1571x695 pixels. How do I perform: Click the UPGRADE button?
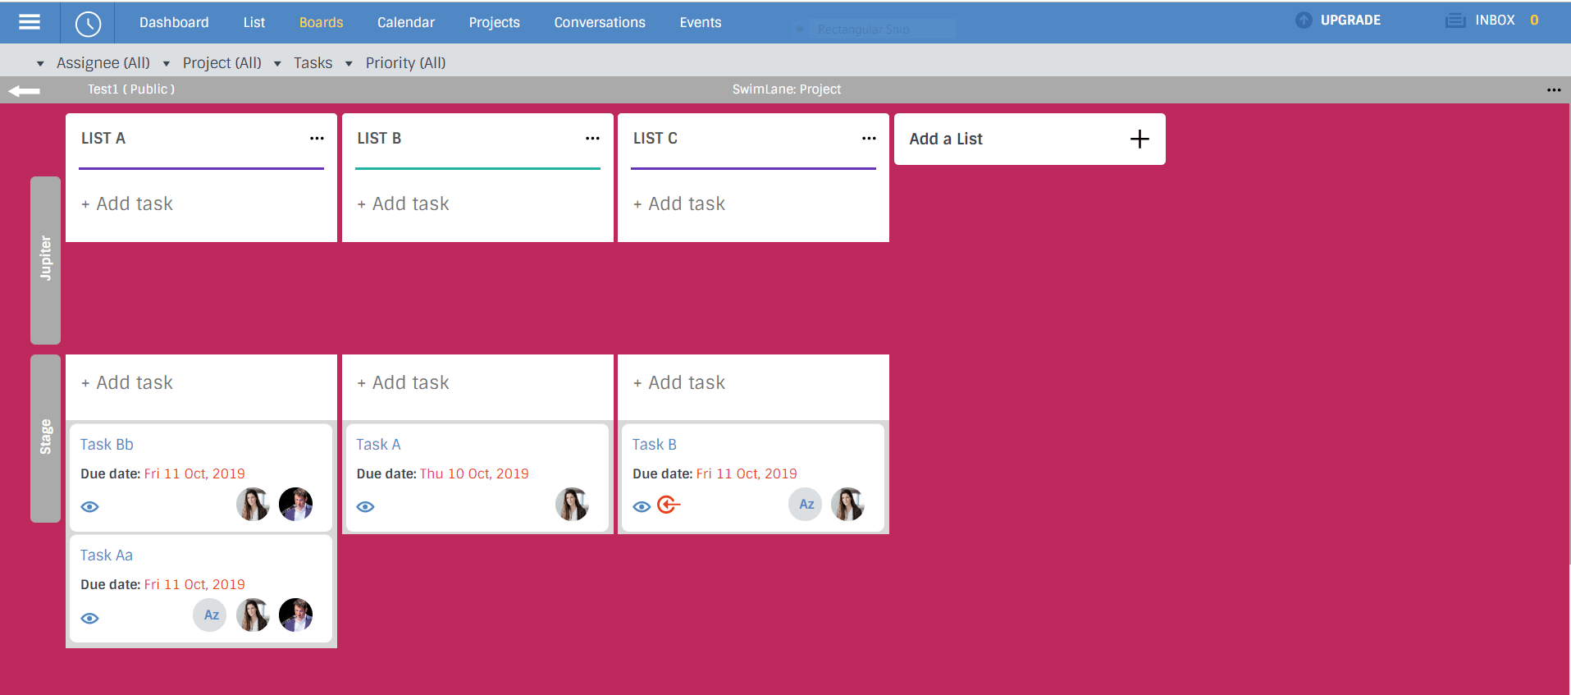(1338, 21)
